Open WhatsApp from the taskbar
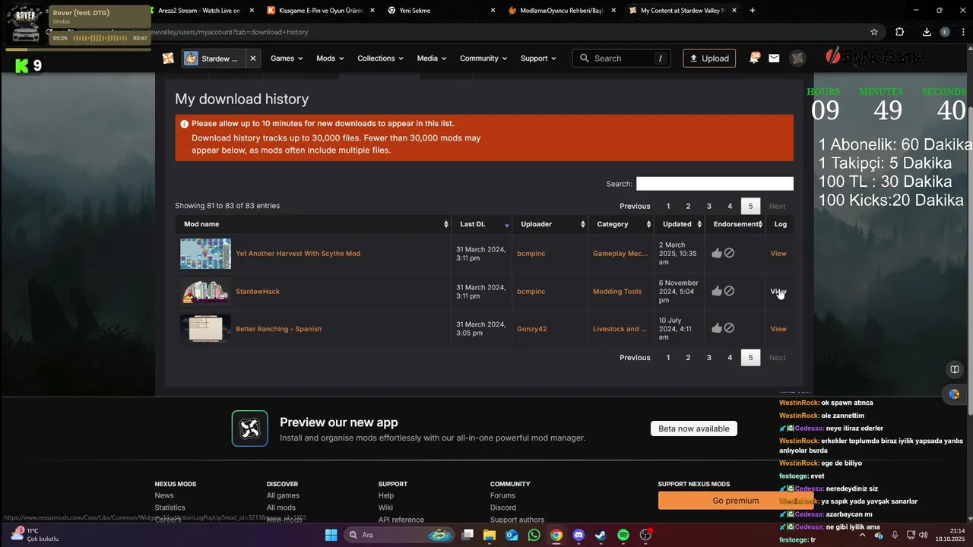The width and height of the screenshot is (973, 547). 534,535
